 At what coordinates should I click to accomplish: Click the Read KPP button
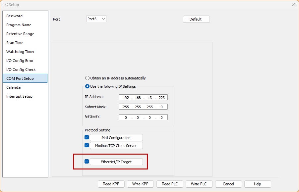click(x=111, y=184)
